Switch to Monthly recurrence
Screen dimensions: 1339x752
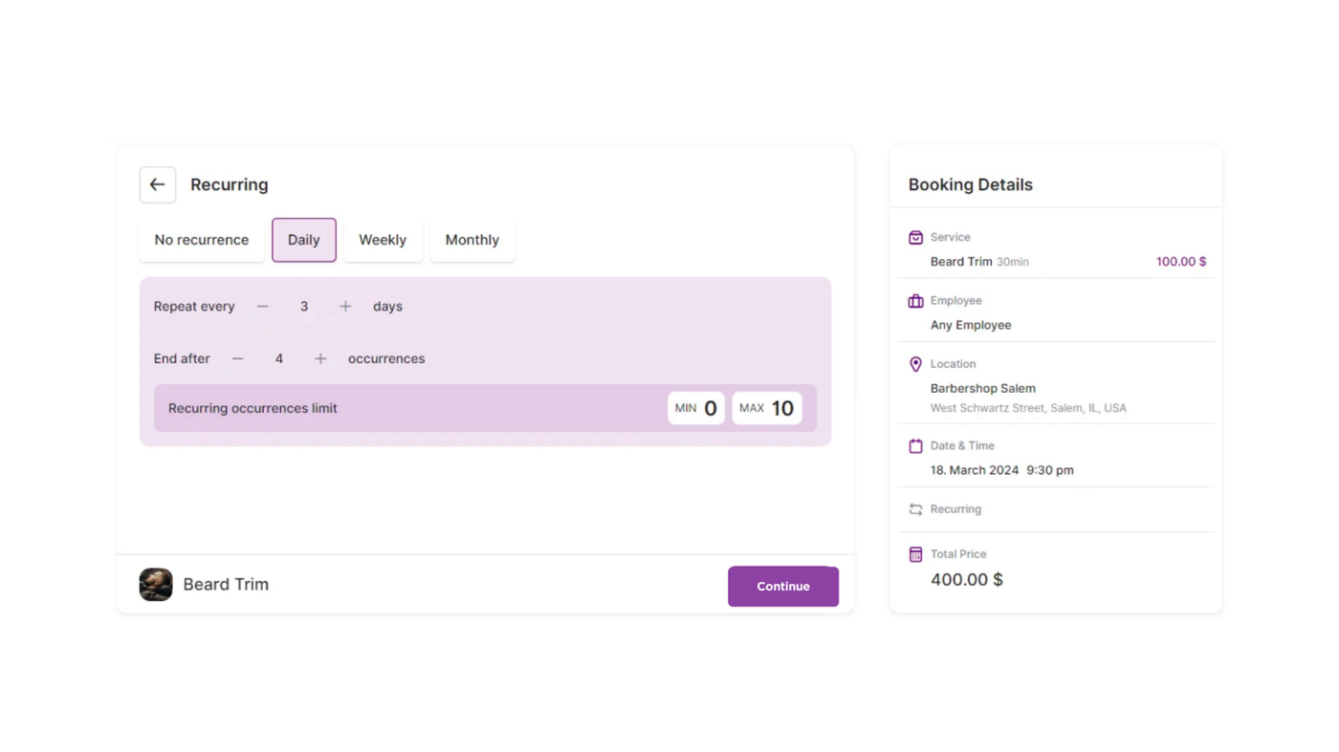pos(472,240)
